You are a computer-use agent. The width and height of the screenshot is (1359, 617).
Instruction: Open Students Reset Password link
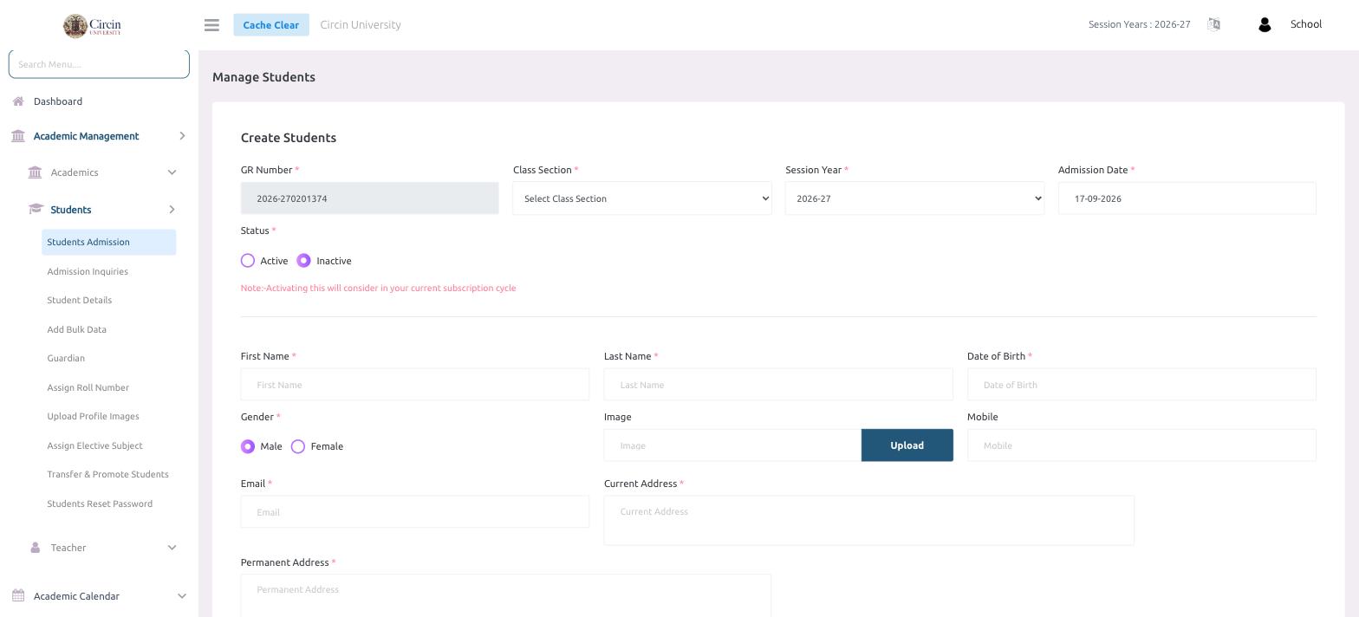pyautogui.click(x=100, y=504)
